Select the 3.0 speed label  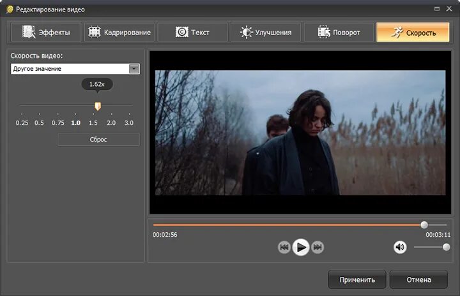[129, 122]
